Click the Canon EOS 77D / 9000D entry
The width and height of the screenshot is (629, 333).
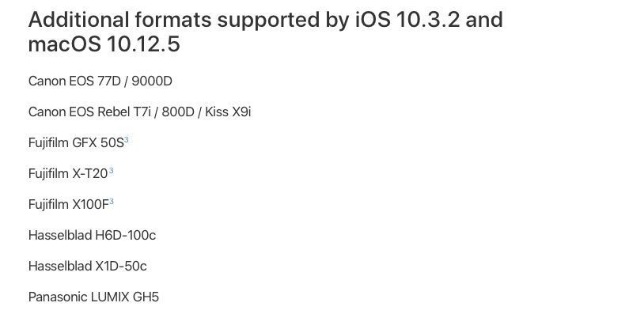(100, 81)
